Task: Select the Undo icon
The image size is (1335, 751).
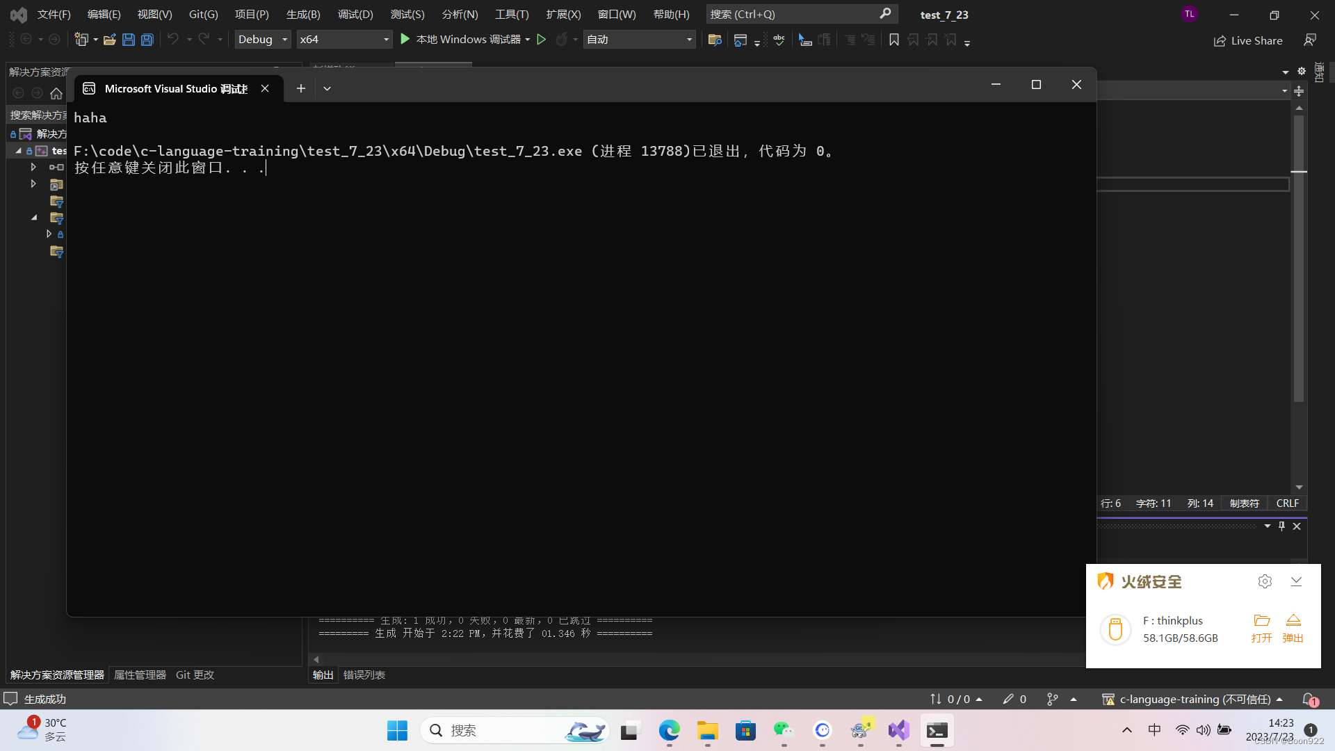Action: tap(172, 39)
